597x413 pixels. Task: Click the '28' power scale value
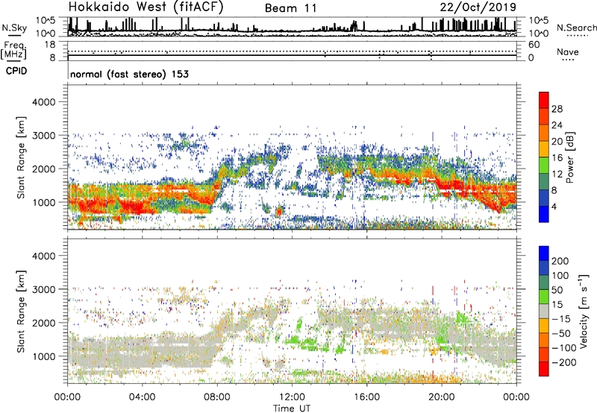click(557, 109)
